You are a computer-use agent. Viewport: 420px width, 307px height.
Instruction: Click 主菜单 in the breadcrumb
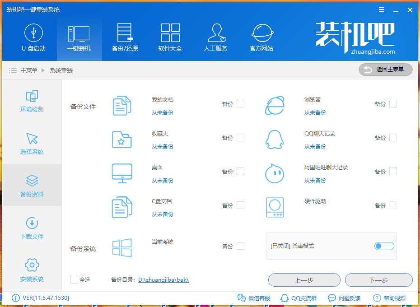pyautogui.click(x=29, y=70)
